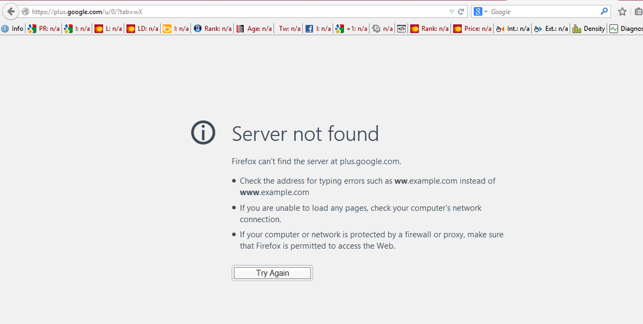Go back using the browser back arrow
The height and width of the screenshot is (324, 643).
pyautogui.click(x=11, y=12)
